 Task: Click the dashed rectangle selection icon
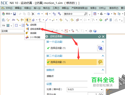[x=82, y=31]
